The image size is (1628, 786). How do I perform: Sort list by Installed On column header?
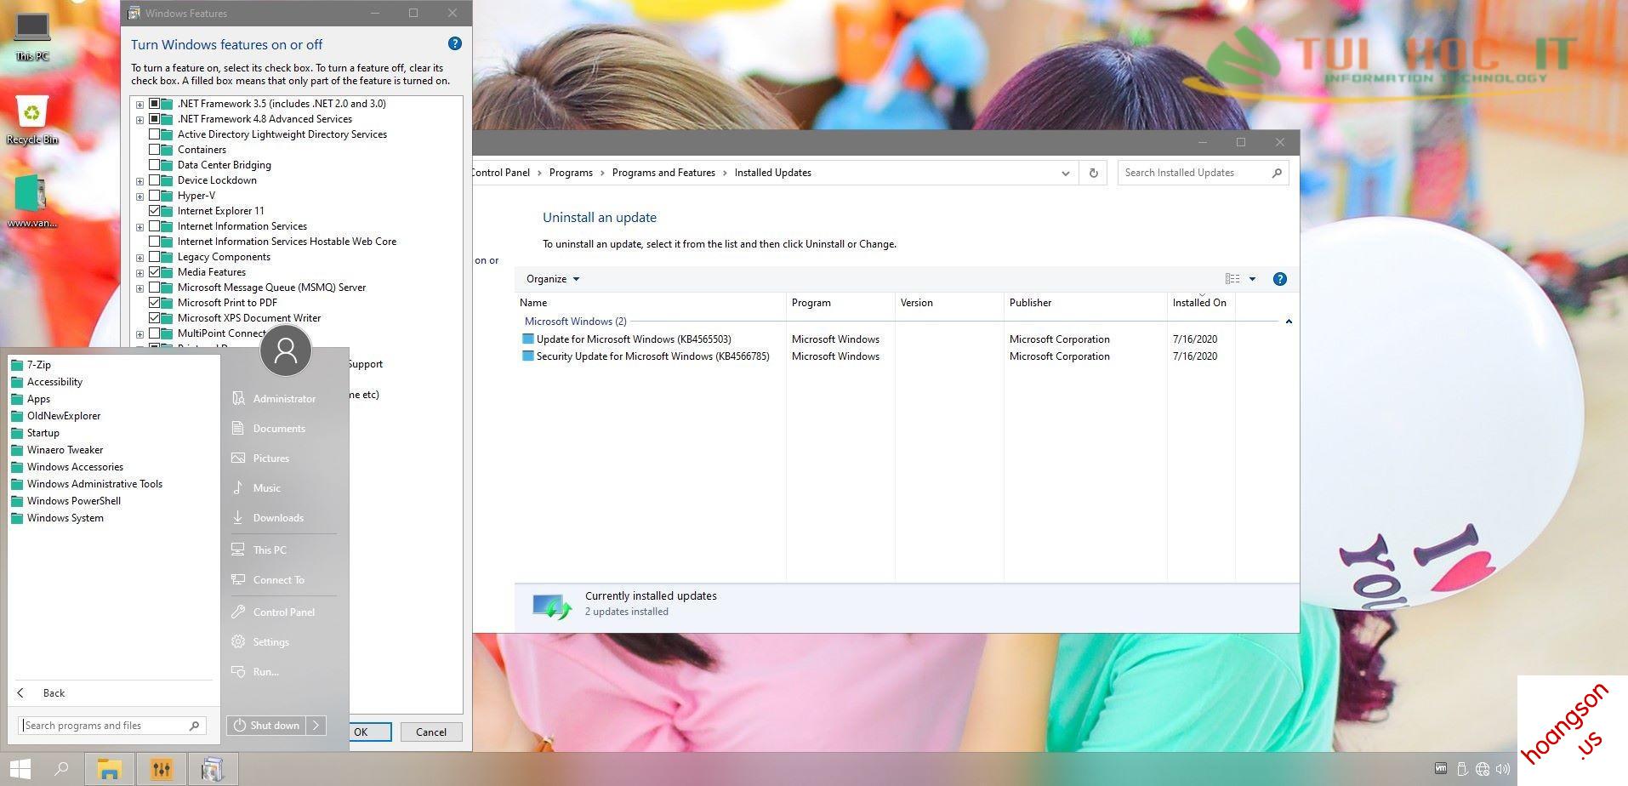[1199, 303]
